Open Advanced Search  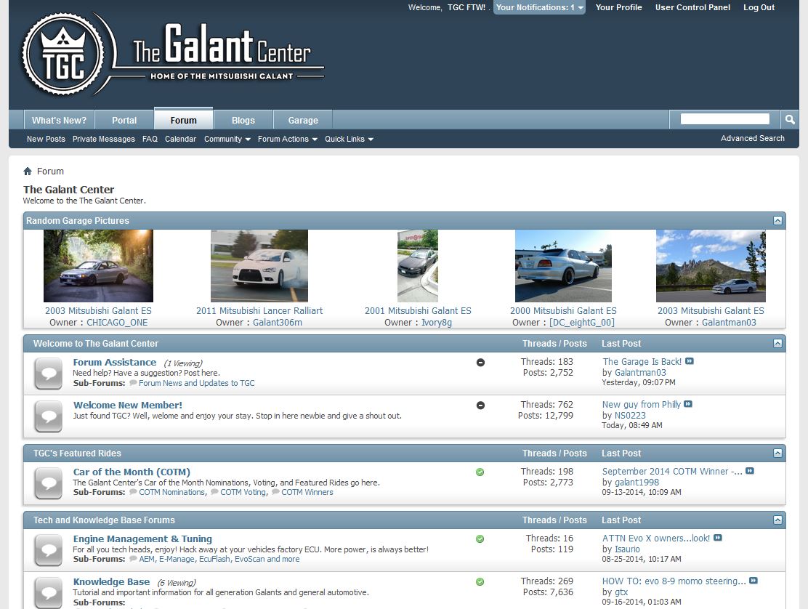tap(752, 138)
